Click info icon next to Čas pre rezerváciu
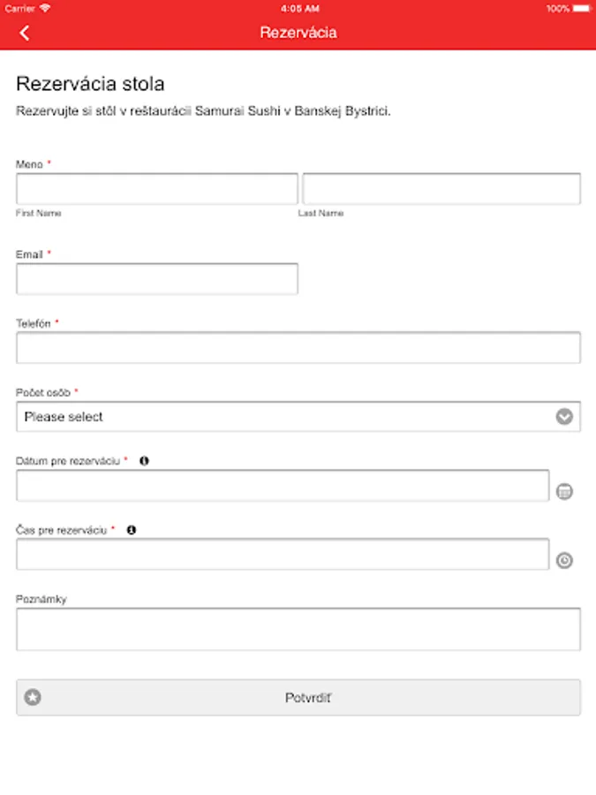The width and height of the screenshot is (596, 795). pos(132,529)
